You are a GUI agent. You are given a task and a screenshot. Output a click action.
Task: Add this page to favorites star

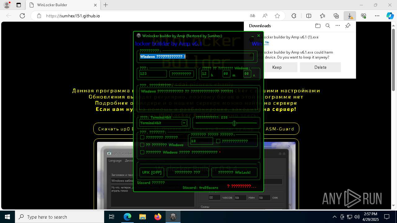click(x=277, y=16)
